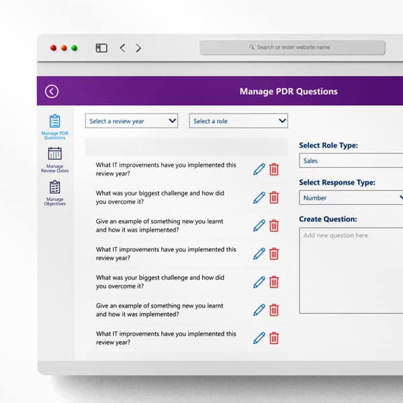Open the Role Type dropdown showing Sales

tap(351, 161)
